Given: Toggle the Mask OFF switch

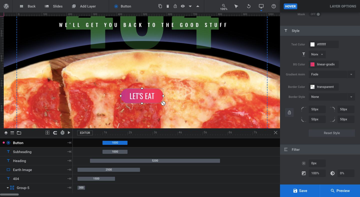Looking at the screenshot, I should pyautogui.click(x=315, y=14).
